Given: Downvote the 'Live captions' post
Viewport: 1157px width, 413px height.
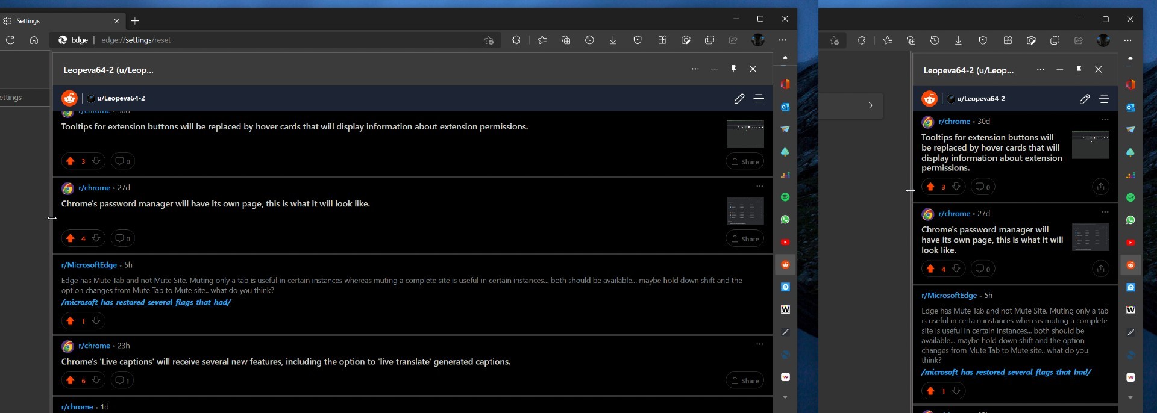Looking at the screenshot, I should 96,380.
